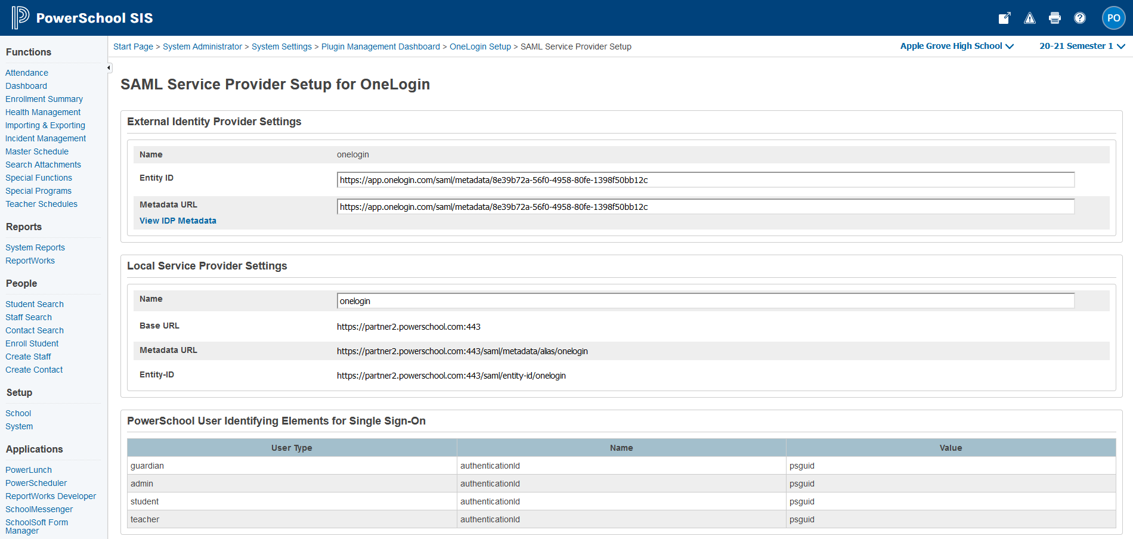
Task: Open the PO user profile avatar
Action: coord(1113,18)
